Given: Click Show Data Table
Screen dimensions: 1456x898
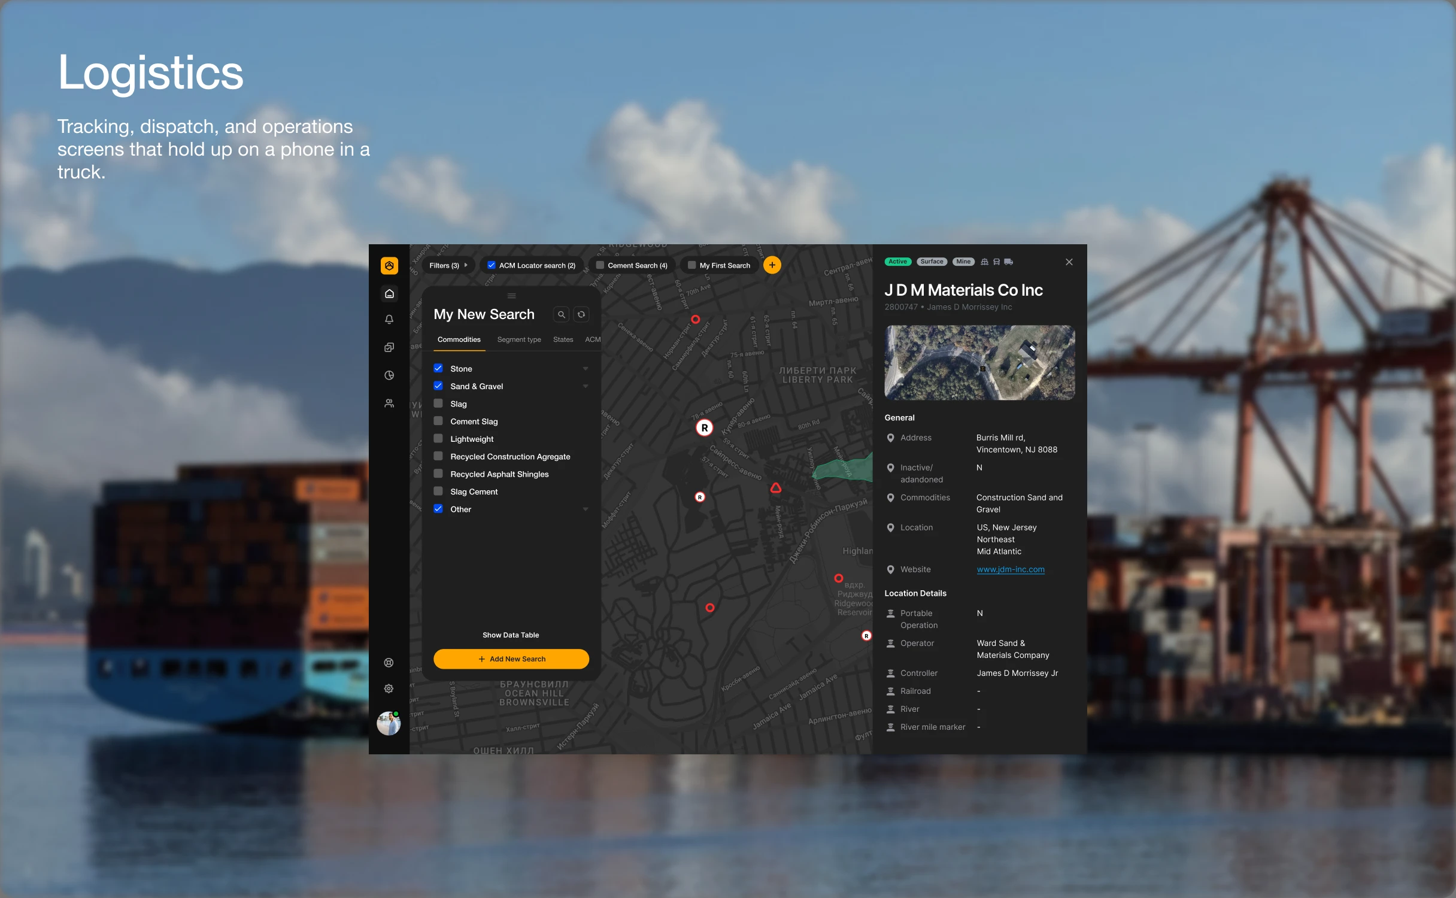Looking at the screenshot, I should click(x=511, y=635).
